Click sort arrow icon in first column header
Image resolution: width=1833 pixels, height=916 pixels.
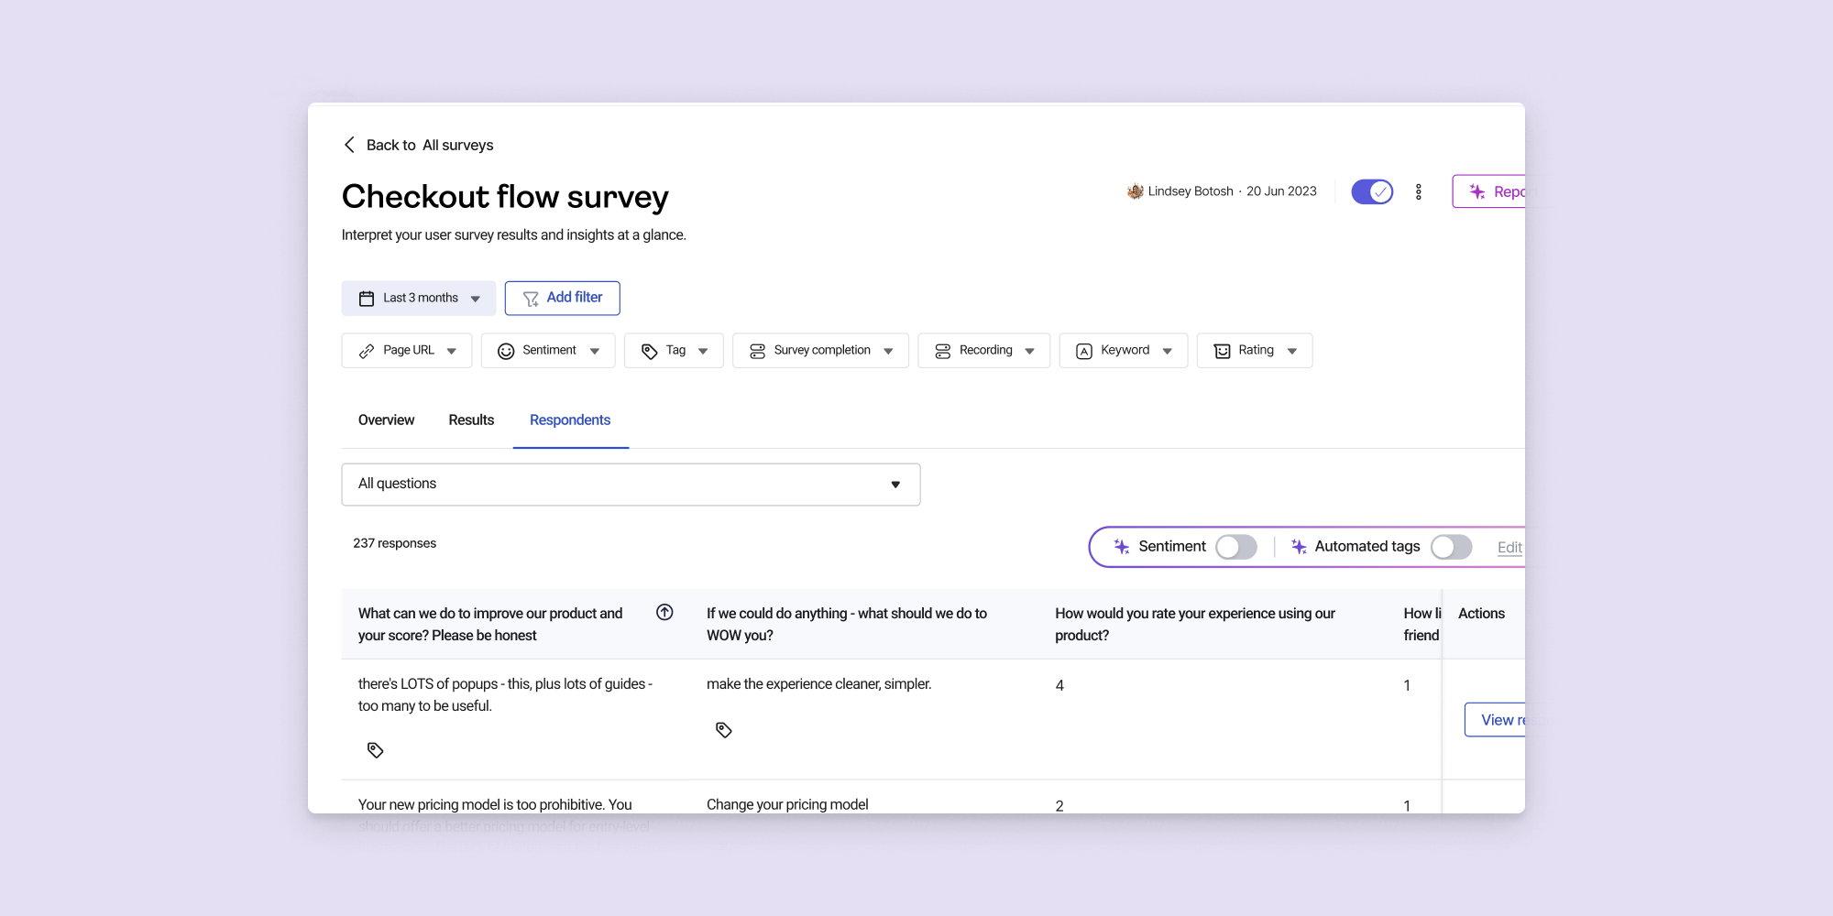664,613
